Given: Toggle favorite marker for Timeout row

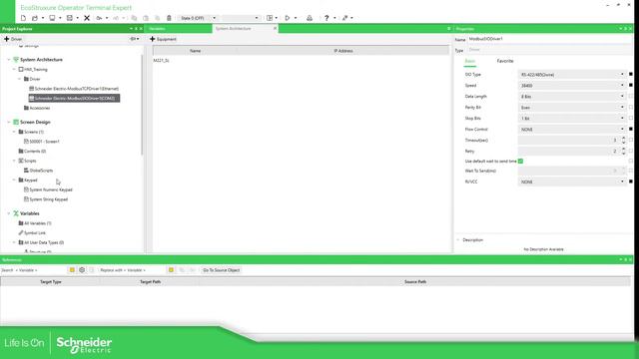Looking at the screenshot, I should pyautogui.click(x=631, y=140).
